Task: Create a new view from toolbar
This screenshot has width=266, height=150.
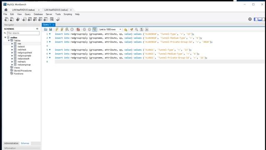Action: pos(35,19)
